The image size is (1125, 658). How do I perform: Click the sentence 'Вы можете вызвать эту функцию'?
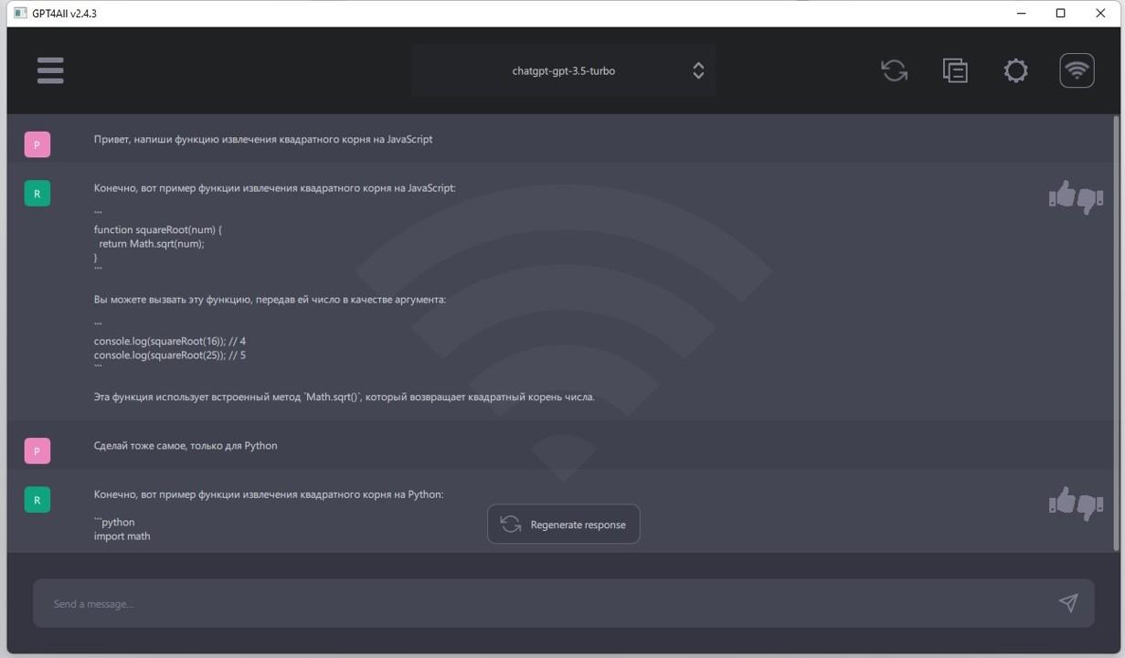(x=270, y=299)
